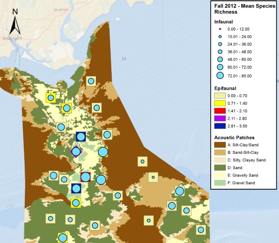This screenshot has height=243, width=279.
Task: Click the 'Acoustic Patches' legend heading
Action: tap(234, 138)
